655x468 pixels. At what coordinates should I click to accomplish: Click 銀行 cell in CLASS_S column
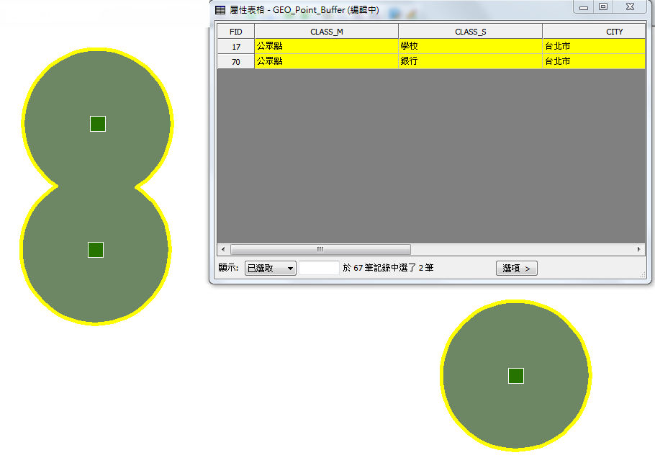coord(470,61)
